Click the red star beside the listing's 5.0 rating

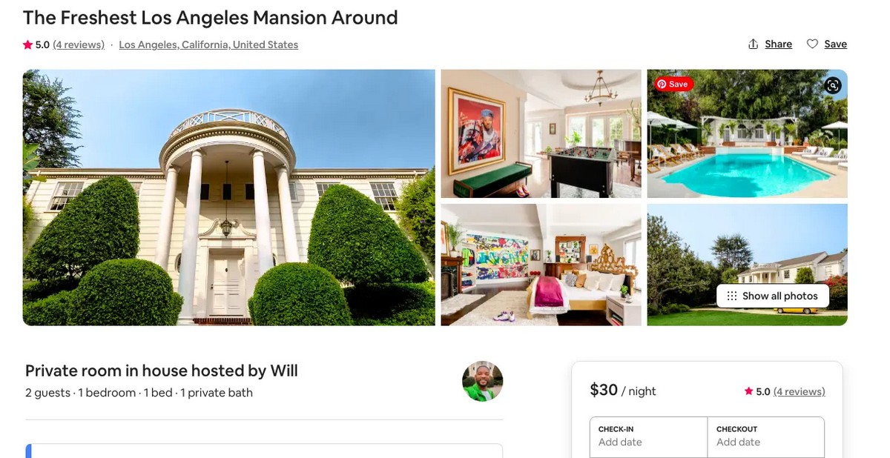(x=27, y=44)
